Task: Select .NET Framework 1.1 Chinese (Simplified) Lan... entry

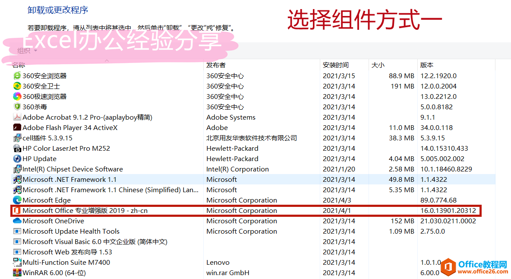Action: click(110, 190)
